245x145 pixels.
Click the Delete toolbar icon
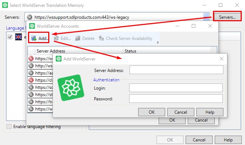tap(78, 38)
